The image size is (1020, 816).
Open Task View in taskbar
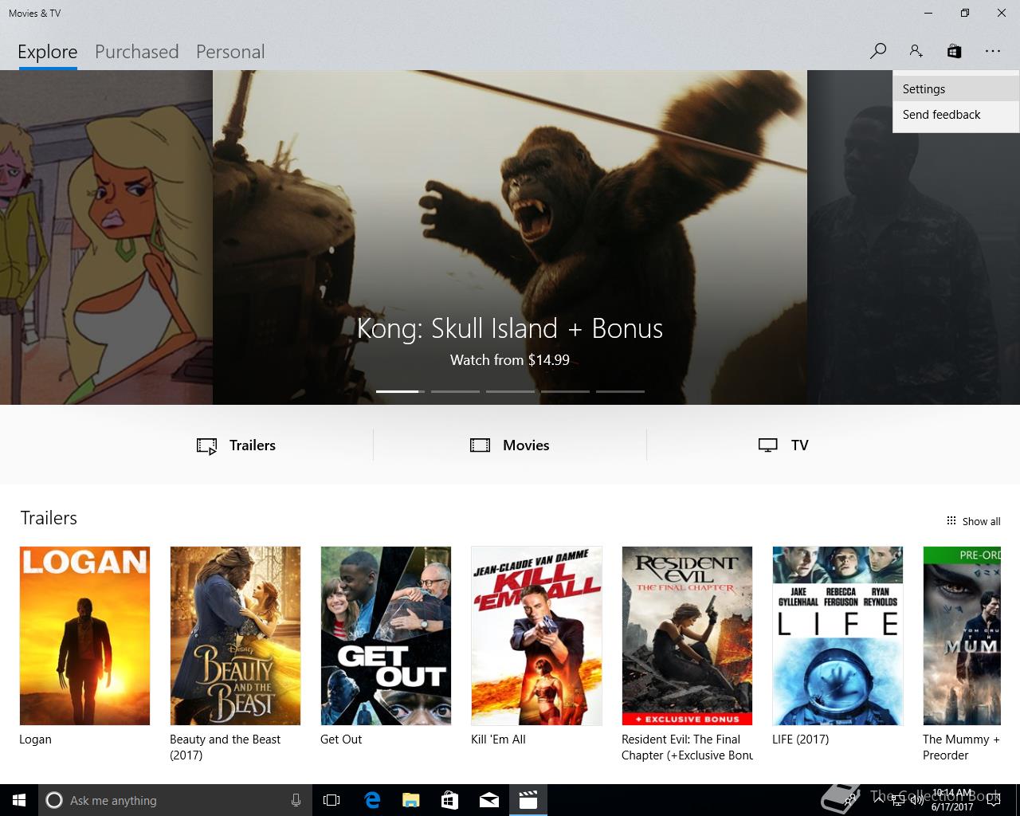(x=331, y=800)
